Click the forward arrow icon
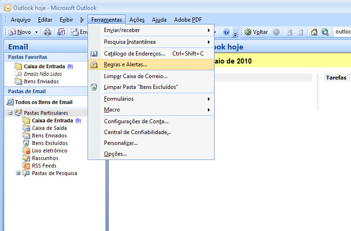Image resolution: width=351 pixels, height=231 pixels. coord(276,32)
